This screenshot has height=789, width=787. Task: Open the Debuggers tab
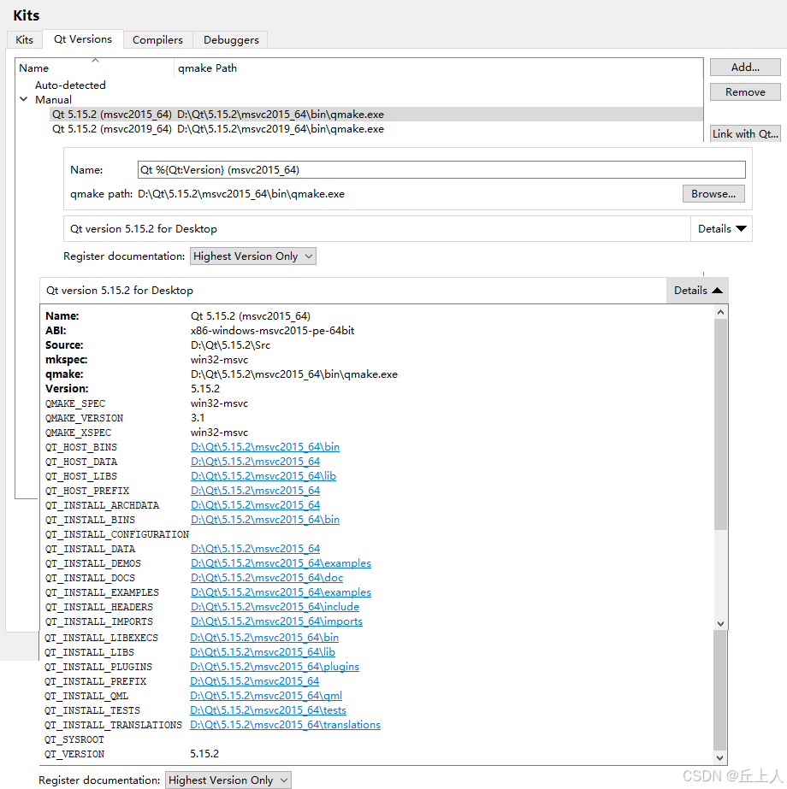(x=230, y=39)
